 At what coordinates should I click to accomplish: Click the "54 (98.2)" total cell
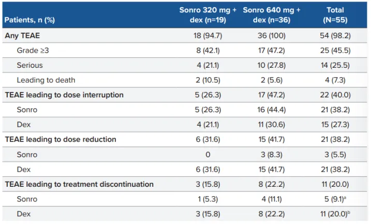pos(335,36)
